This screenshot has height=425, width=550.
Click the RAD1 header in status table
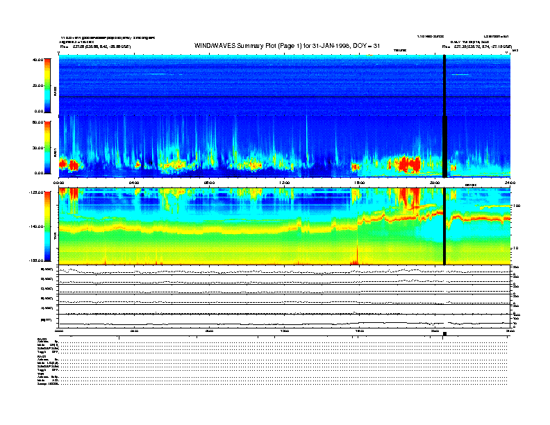pyautogui.click(x=42, y=356)
